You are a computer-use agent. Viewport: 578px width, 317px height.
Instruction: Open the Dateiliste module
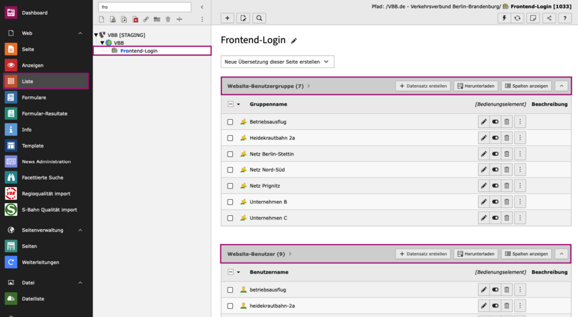tap(46, 299)
